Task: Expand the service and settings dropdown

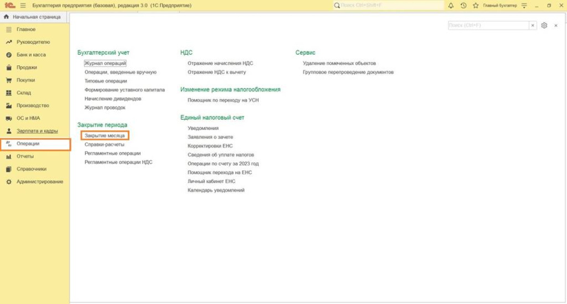Action: 525,5
